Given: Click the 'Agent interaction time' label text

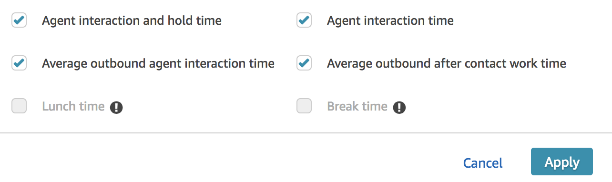Looking at the screenshot, I should 390,20.
